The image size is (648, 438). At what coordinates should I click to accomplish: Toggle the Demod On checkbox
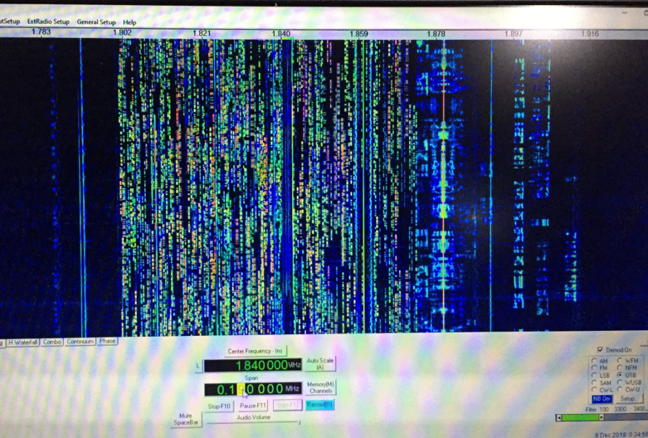click(x=600, y=349)
